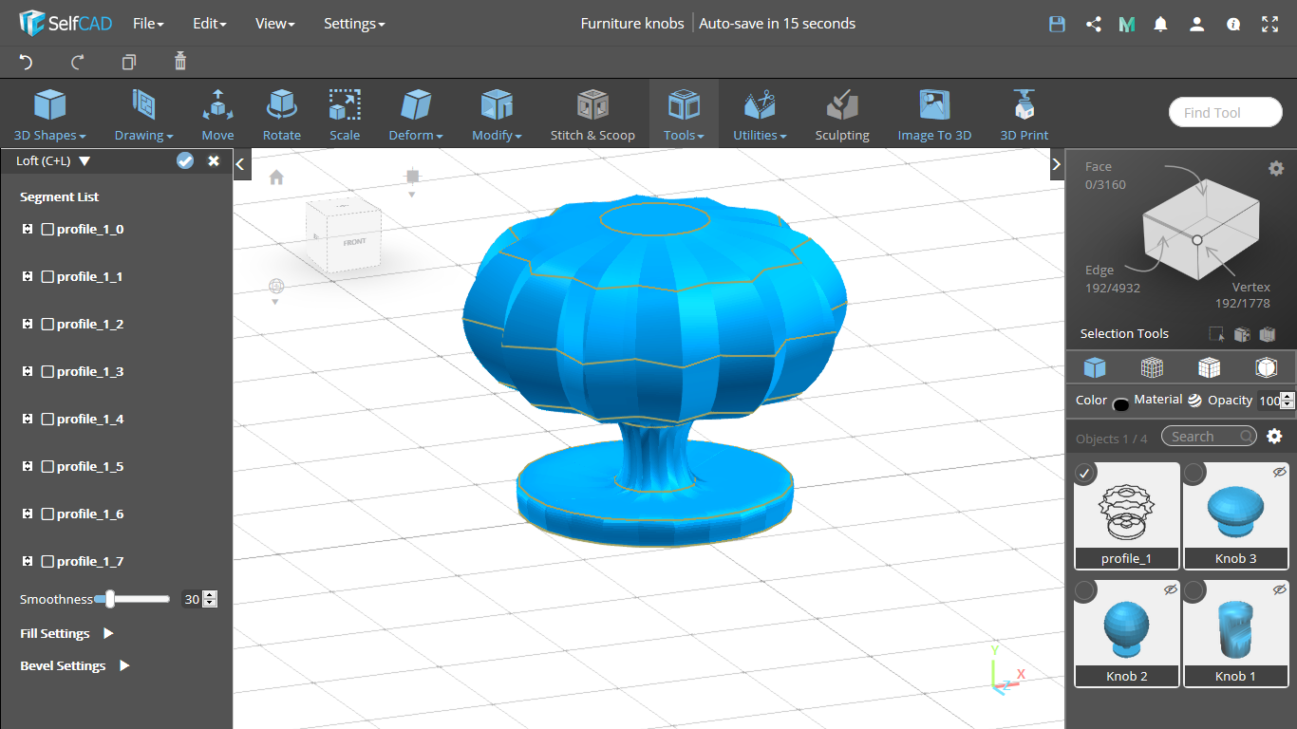The width and height of the screenshot is (1297, 729).
Task: Check the profile_1_7 checkbox
Action: [x=47, y=561]
